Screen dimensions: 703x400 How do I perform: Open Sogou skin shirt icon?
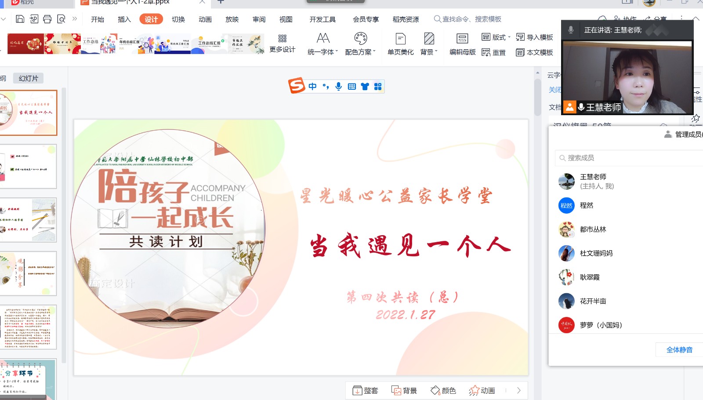coord(365,86)
